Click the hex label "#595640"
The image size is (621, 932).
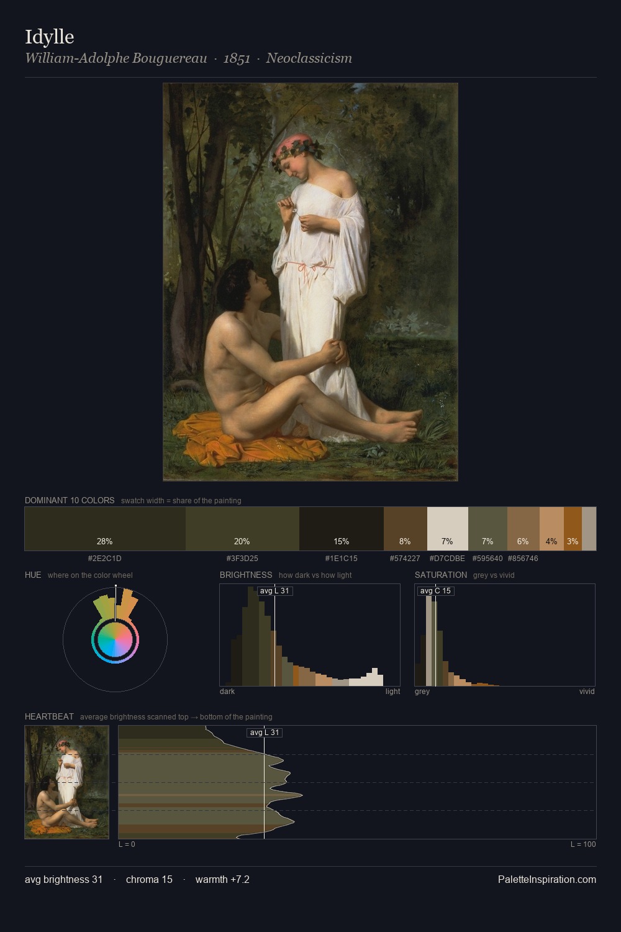487,559
